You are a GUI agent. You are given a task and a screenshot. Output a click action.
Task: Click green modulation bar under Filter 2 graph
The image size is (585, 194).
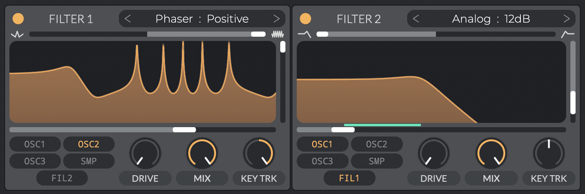[x=382, y=125]
